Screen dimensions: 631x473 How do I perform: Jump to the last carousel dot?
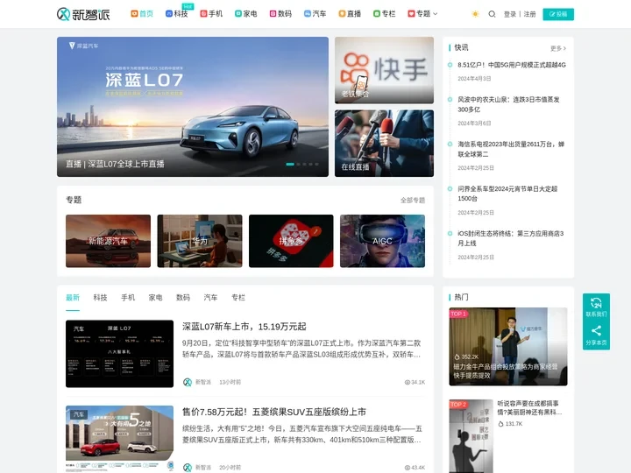[x=316, y=164]
